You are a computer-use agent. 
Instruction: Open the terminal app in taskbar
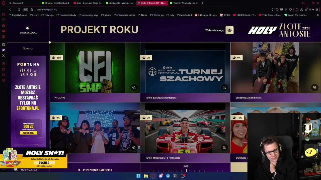click(x=175, y=176)
